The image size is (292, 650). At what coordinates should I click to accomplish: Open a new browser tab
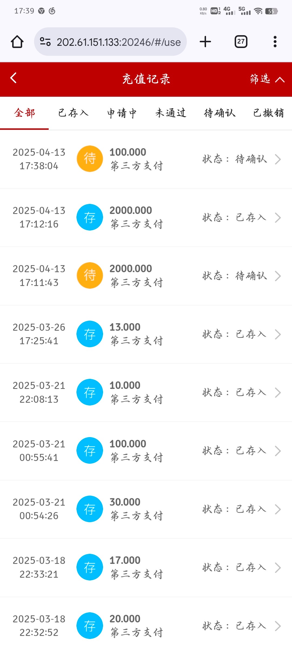205,42
